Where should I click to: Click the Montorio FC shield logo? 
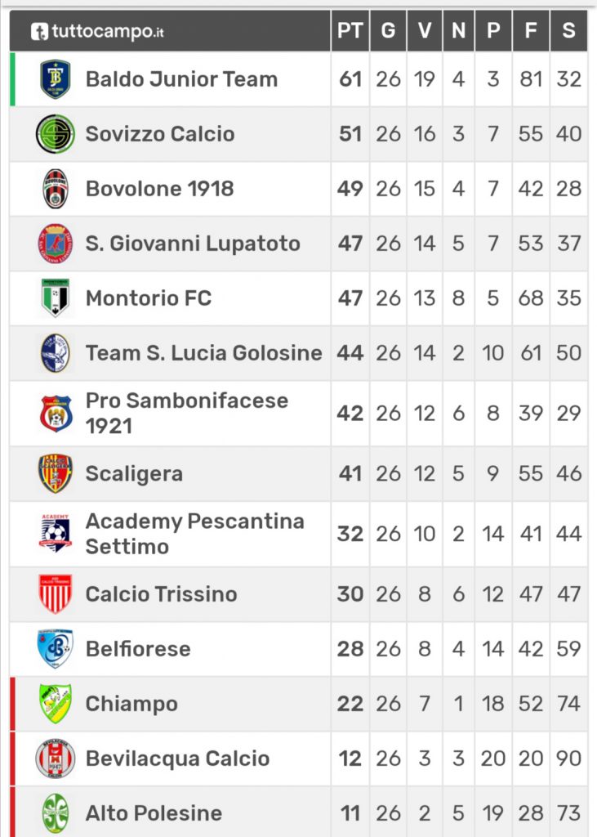point(56,298)
